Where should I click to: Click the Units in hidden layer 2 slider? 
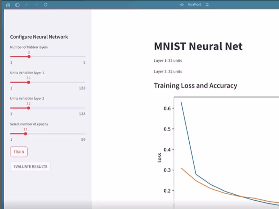29,108
